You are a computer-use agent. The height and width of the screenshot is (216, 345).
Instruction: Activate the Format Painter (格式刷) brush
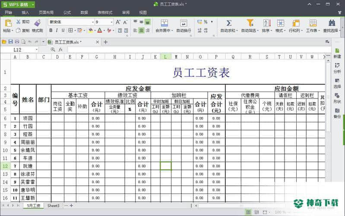[38, 23]
